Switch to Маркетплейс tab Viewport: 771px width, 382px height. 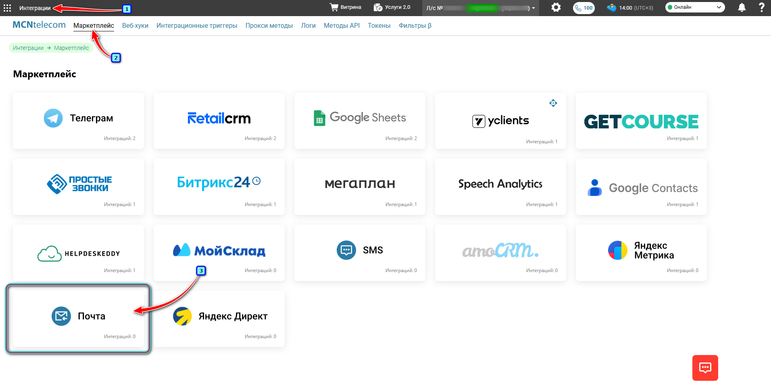(x=94, y=25)
